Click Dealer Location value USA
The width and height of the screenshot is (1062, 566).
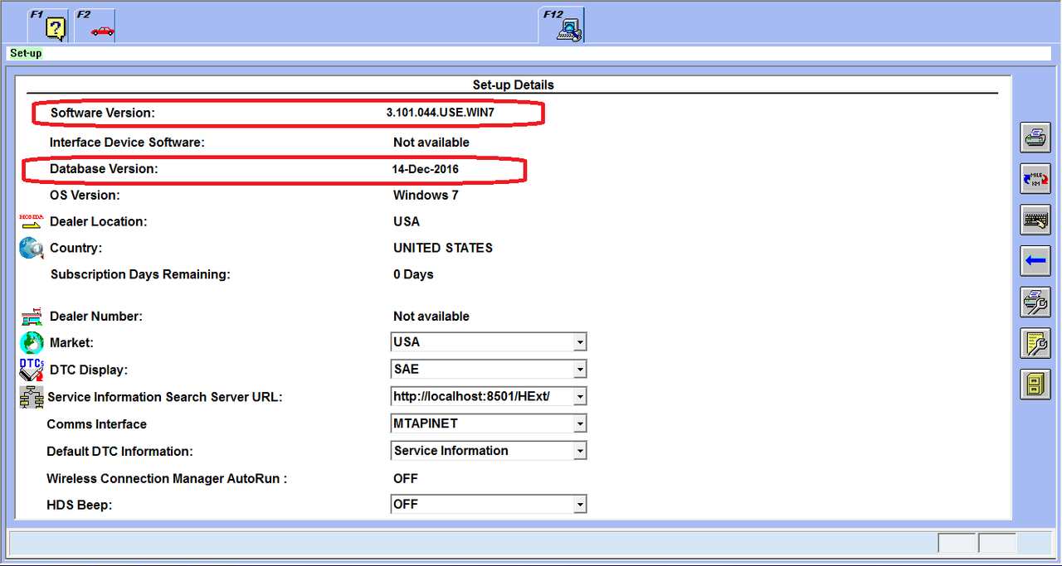[407, 221]
